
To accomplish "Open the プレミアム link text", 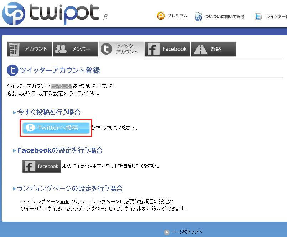I will (177, 16).
